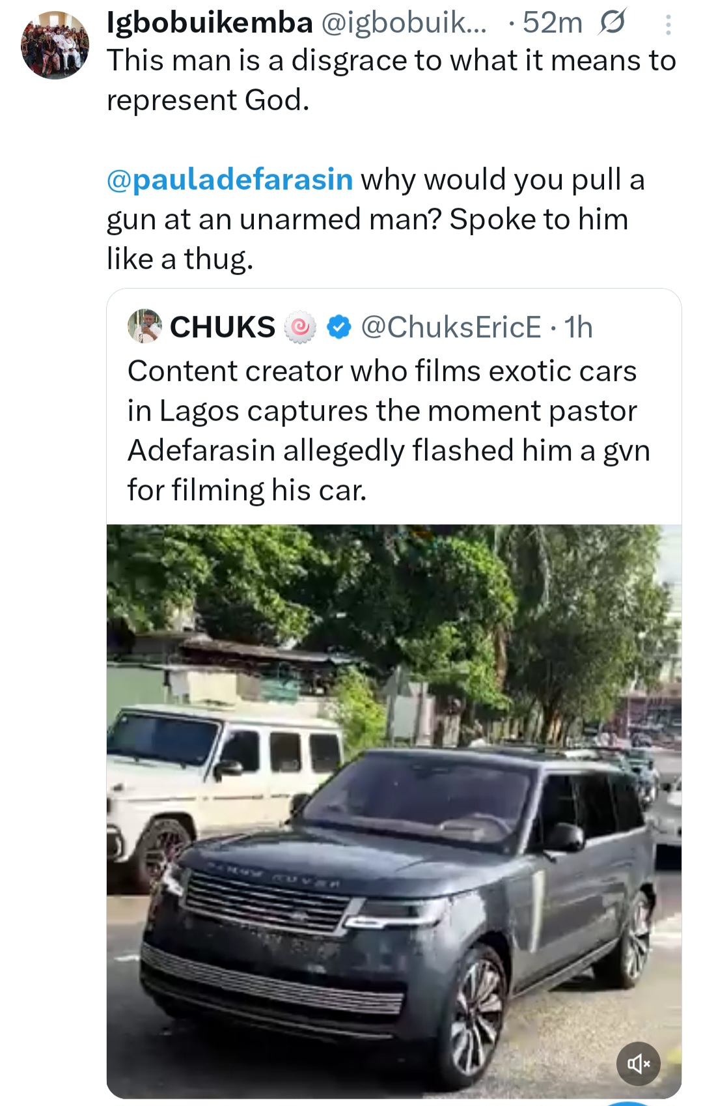Image resolution: width=703 pixels, height=1106 pixels.
Task: Click the Igbobuikemba display name
Action: 210,23
